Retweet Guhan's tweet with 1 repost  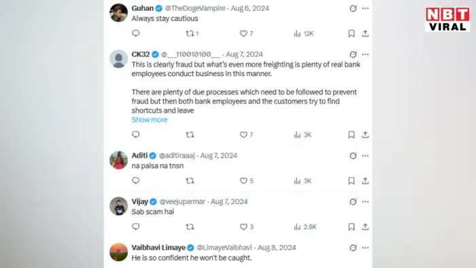pyautogui.click(x=192, y=33)
